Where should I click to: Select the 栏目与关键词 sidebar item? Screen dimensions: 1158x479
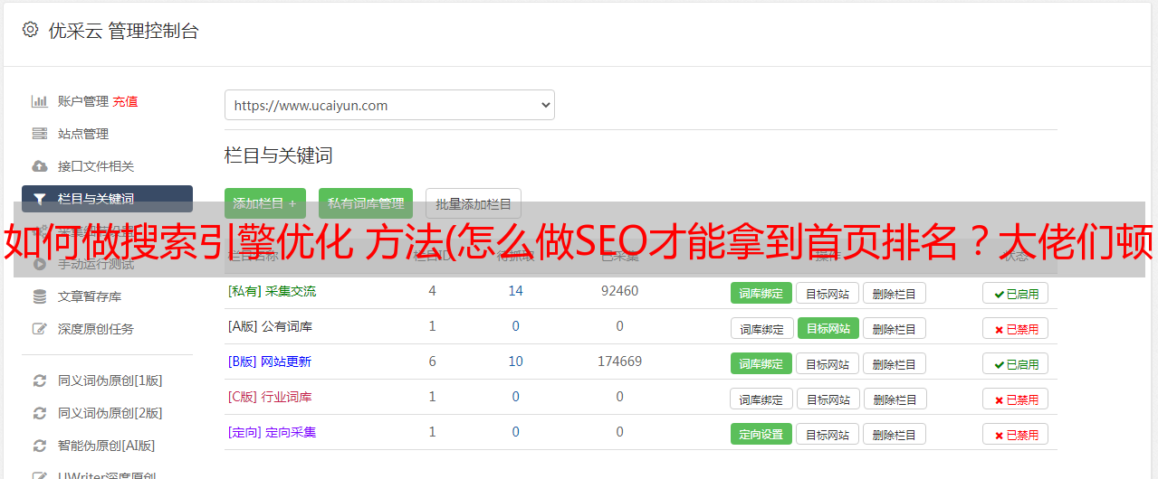[107, 199]
